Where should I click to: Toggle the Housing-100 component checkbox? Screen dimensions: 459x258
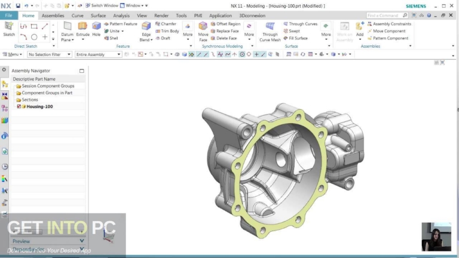point(19,106)
